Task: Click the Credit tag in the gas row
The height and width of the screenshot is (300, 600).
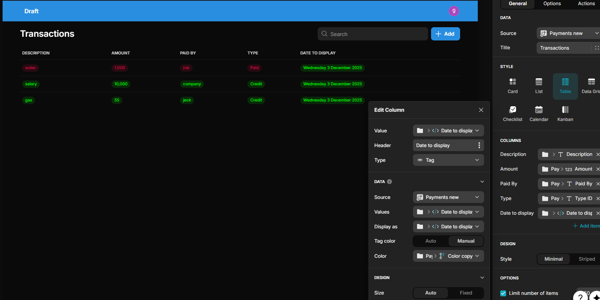Action: pos(256,100)
